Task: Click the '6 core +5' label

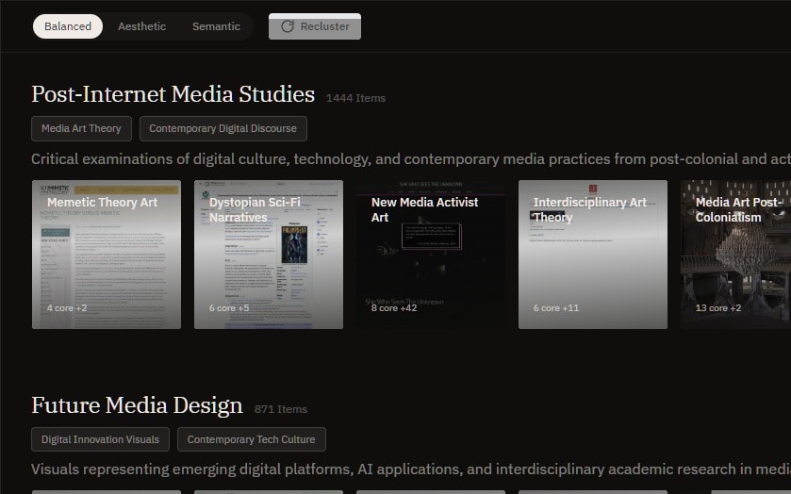Action: tap(229, 307)
